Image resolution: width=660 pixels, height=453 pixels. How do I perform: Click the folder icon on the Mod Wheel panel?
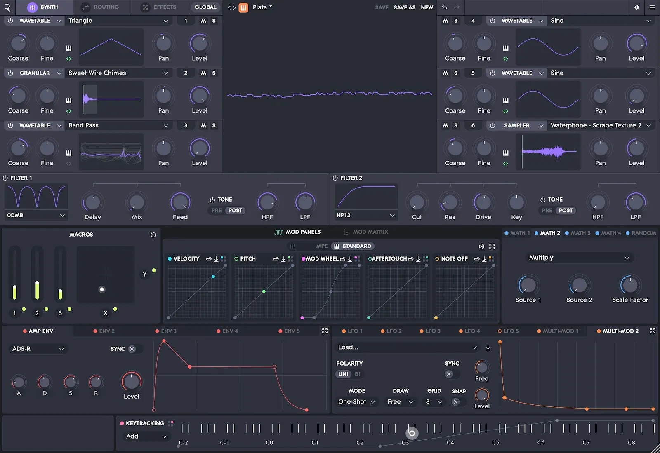pyautogui.click(x=342, y=259)
